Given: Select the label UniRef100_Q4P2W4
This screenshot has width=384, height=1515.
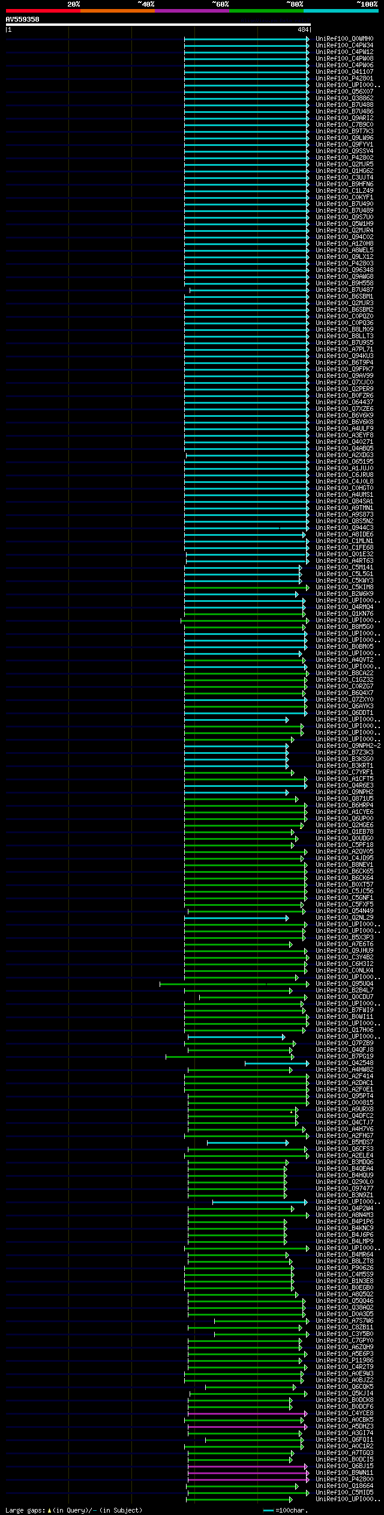Looking at the screenshot, I should tap(344, 1208).
